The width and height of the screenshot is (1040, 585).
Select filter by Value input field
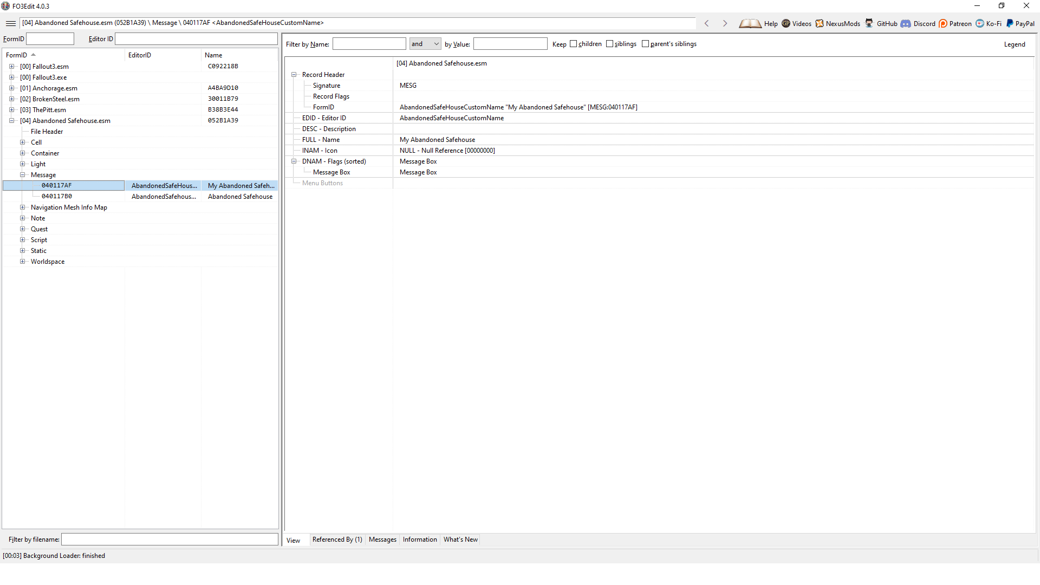[x=511, y=43]
